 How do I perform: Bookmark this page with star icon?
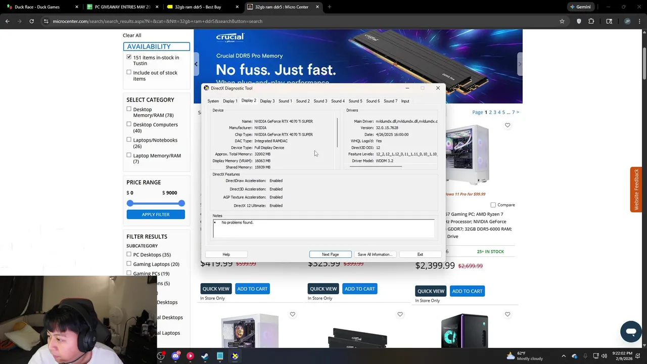tap(562, 21)
